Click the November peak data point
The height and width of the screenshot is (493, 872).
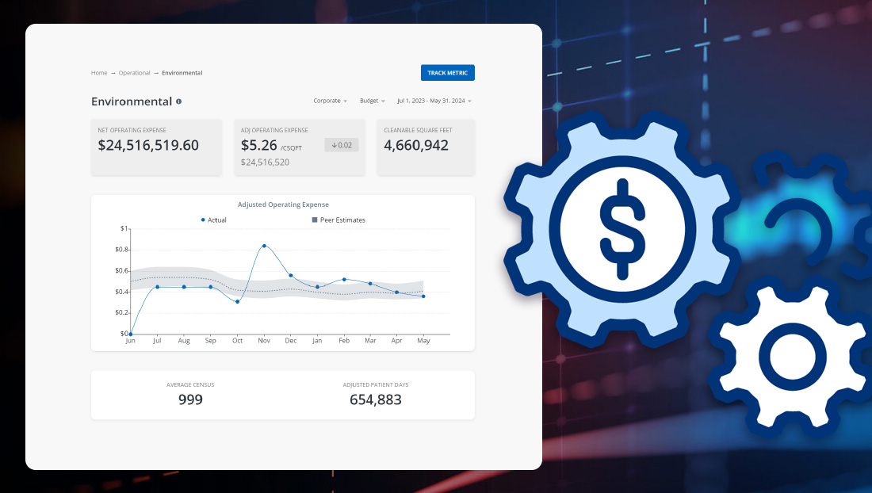pos(264,246)
